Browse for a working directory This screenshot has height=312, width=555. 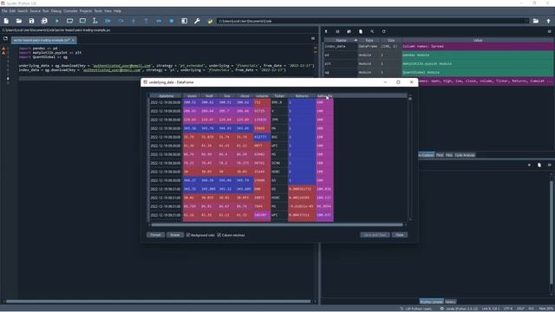click(536, 21)
